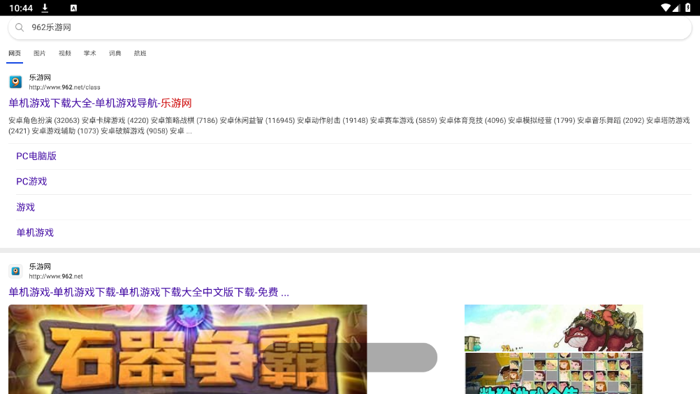Select the 网页 tab
This screenshot has width=700, height=394.
click(x=15, y=53)
